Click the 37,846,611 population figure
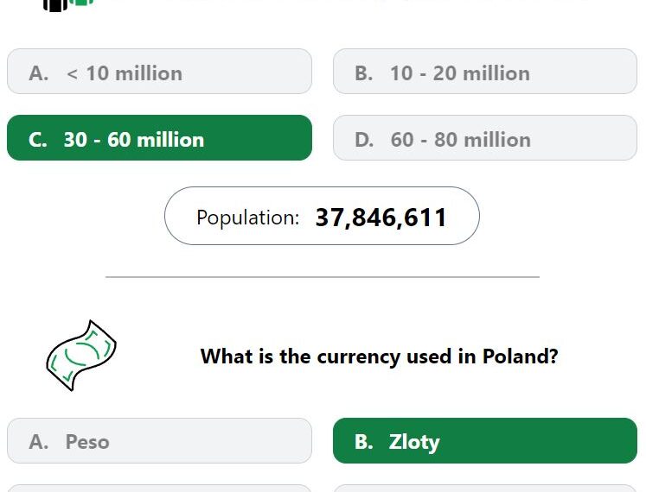This screenshot has width=646, height=492. pyautogui.click(x=381, y=218)
